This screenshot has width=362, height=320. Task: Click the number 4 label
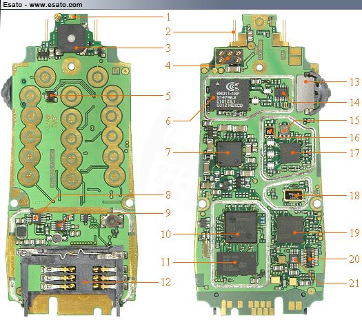168,66
